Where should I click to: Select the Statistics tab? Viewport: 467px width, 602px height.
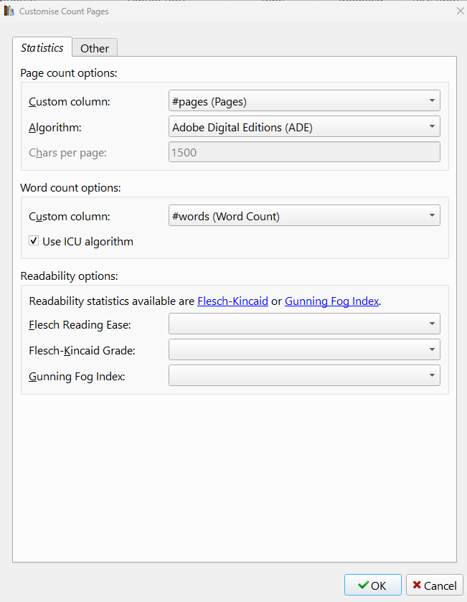pyautogui.click(x=42, y=47)
